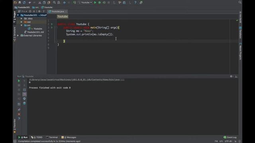This screenshot has width=255, height=143.
Task: Toggle soft wraps in Run console
Action: (x=24, y=90)
